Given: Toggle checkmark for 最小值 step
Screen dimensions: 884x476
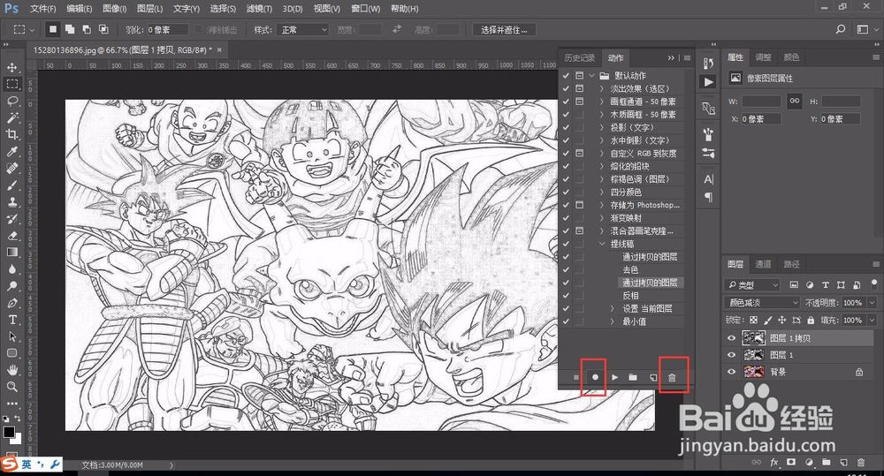Looking at the screenshot, I should tap(566, 321).
